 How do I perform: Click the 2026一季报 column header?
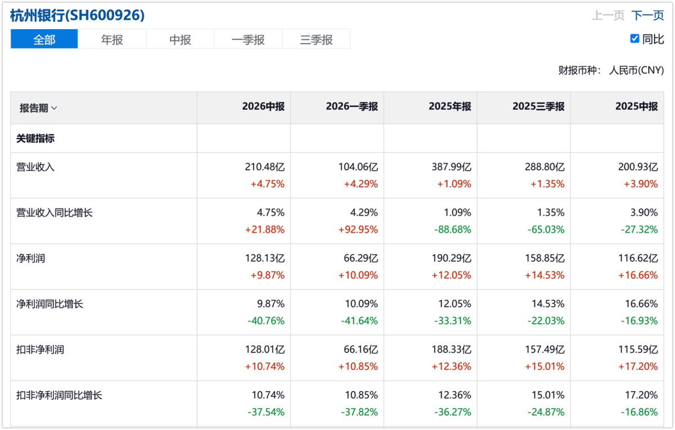[x=352, y=107]
